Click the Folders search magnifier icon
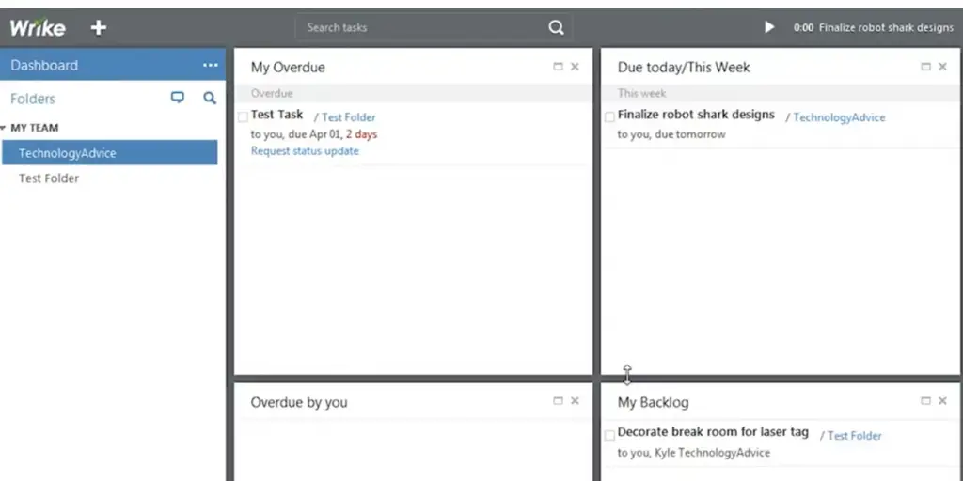Viewport: 963px width, 481px height. (210, 98)
